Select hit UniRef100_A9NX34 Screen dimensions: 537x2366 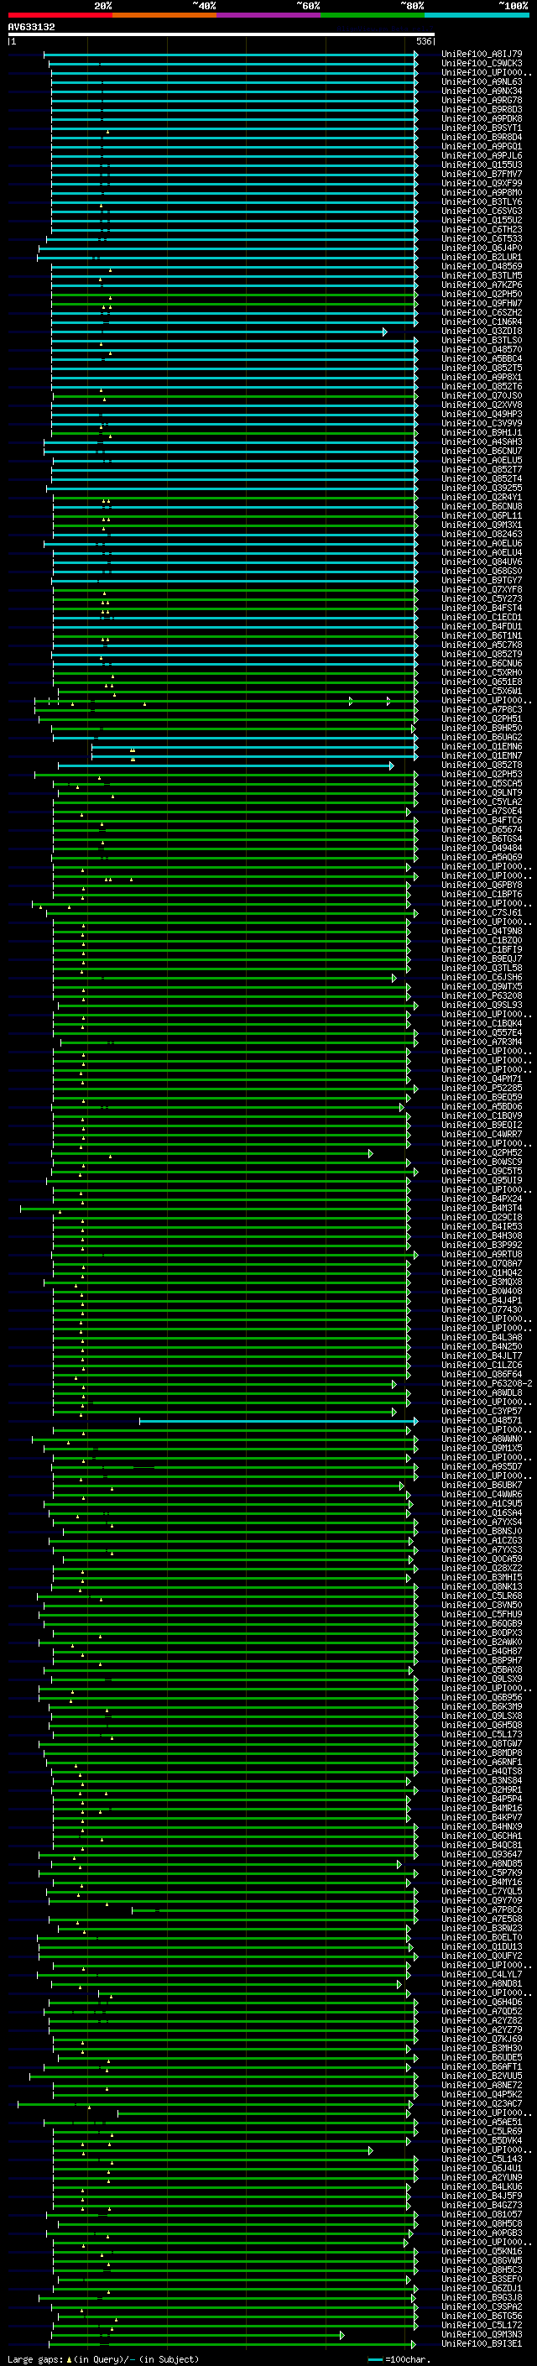(x=481, y=91)
